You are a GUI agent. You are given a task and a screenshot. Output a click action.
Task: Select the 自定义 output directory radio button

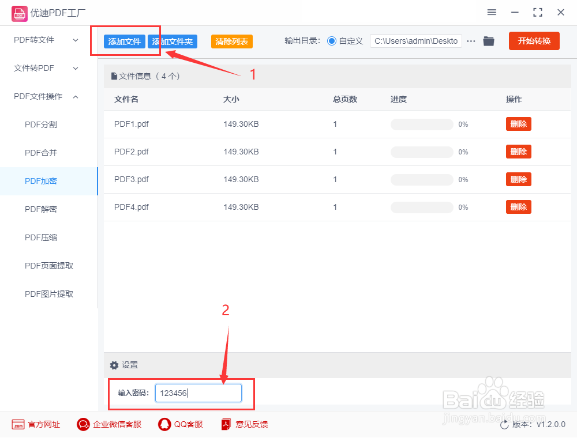[331, 41]
